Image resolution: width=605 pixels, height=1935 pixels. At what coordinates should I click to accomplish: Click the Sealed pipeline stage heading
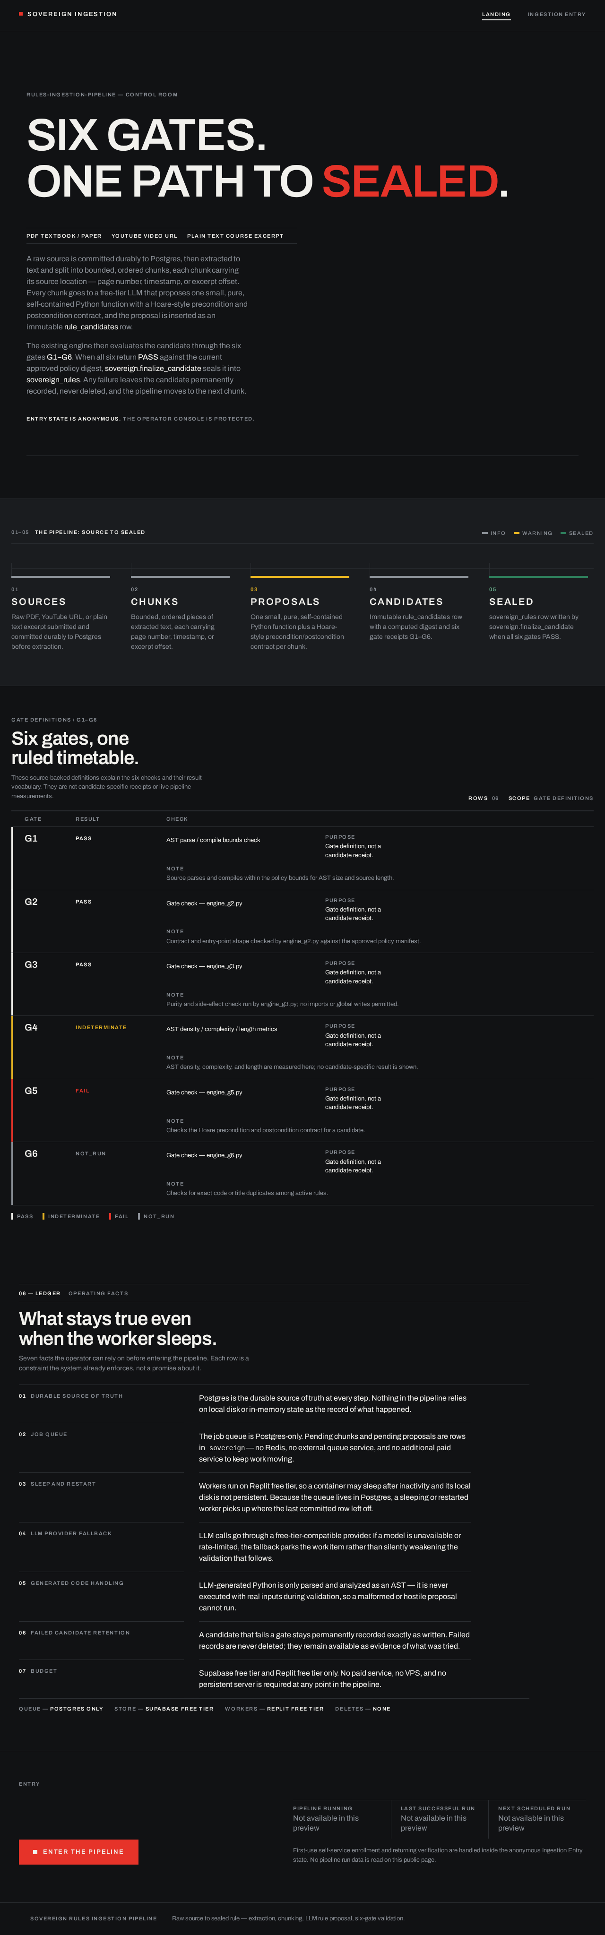(x=511, y=602)
